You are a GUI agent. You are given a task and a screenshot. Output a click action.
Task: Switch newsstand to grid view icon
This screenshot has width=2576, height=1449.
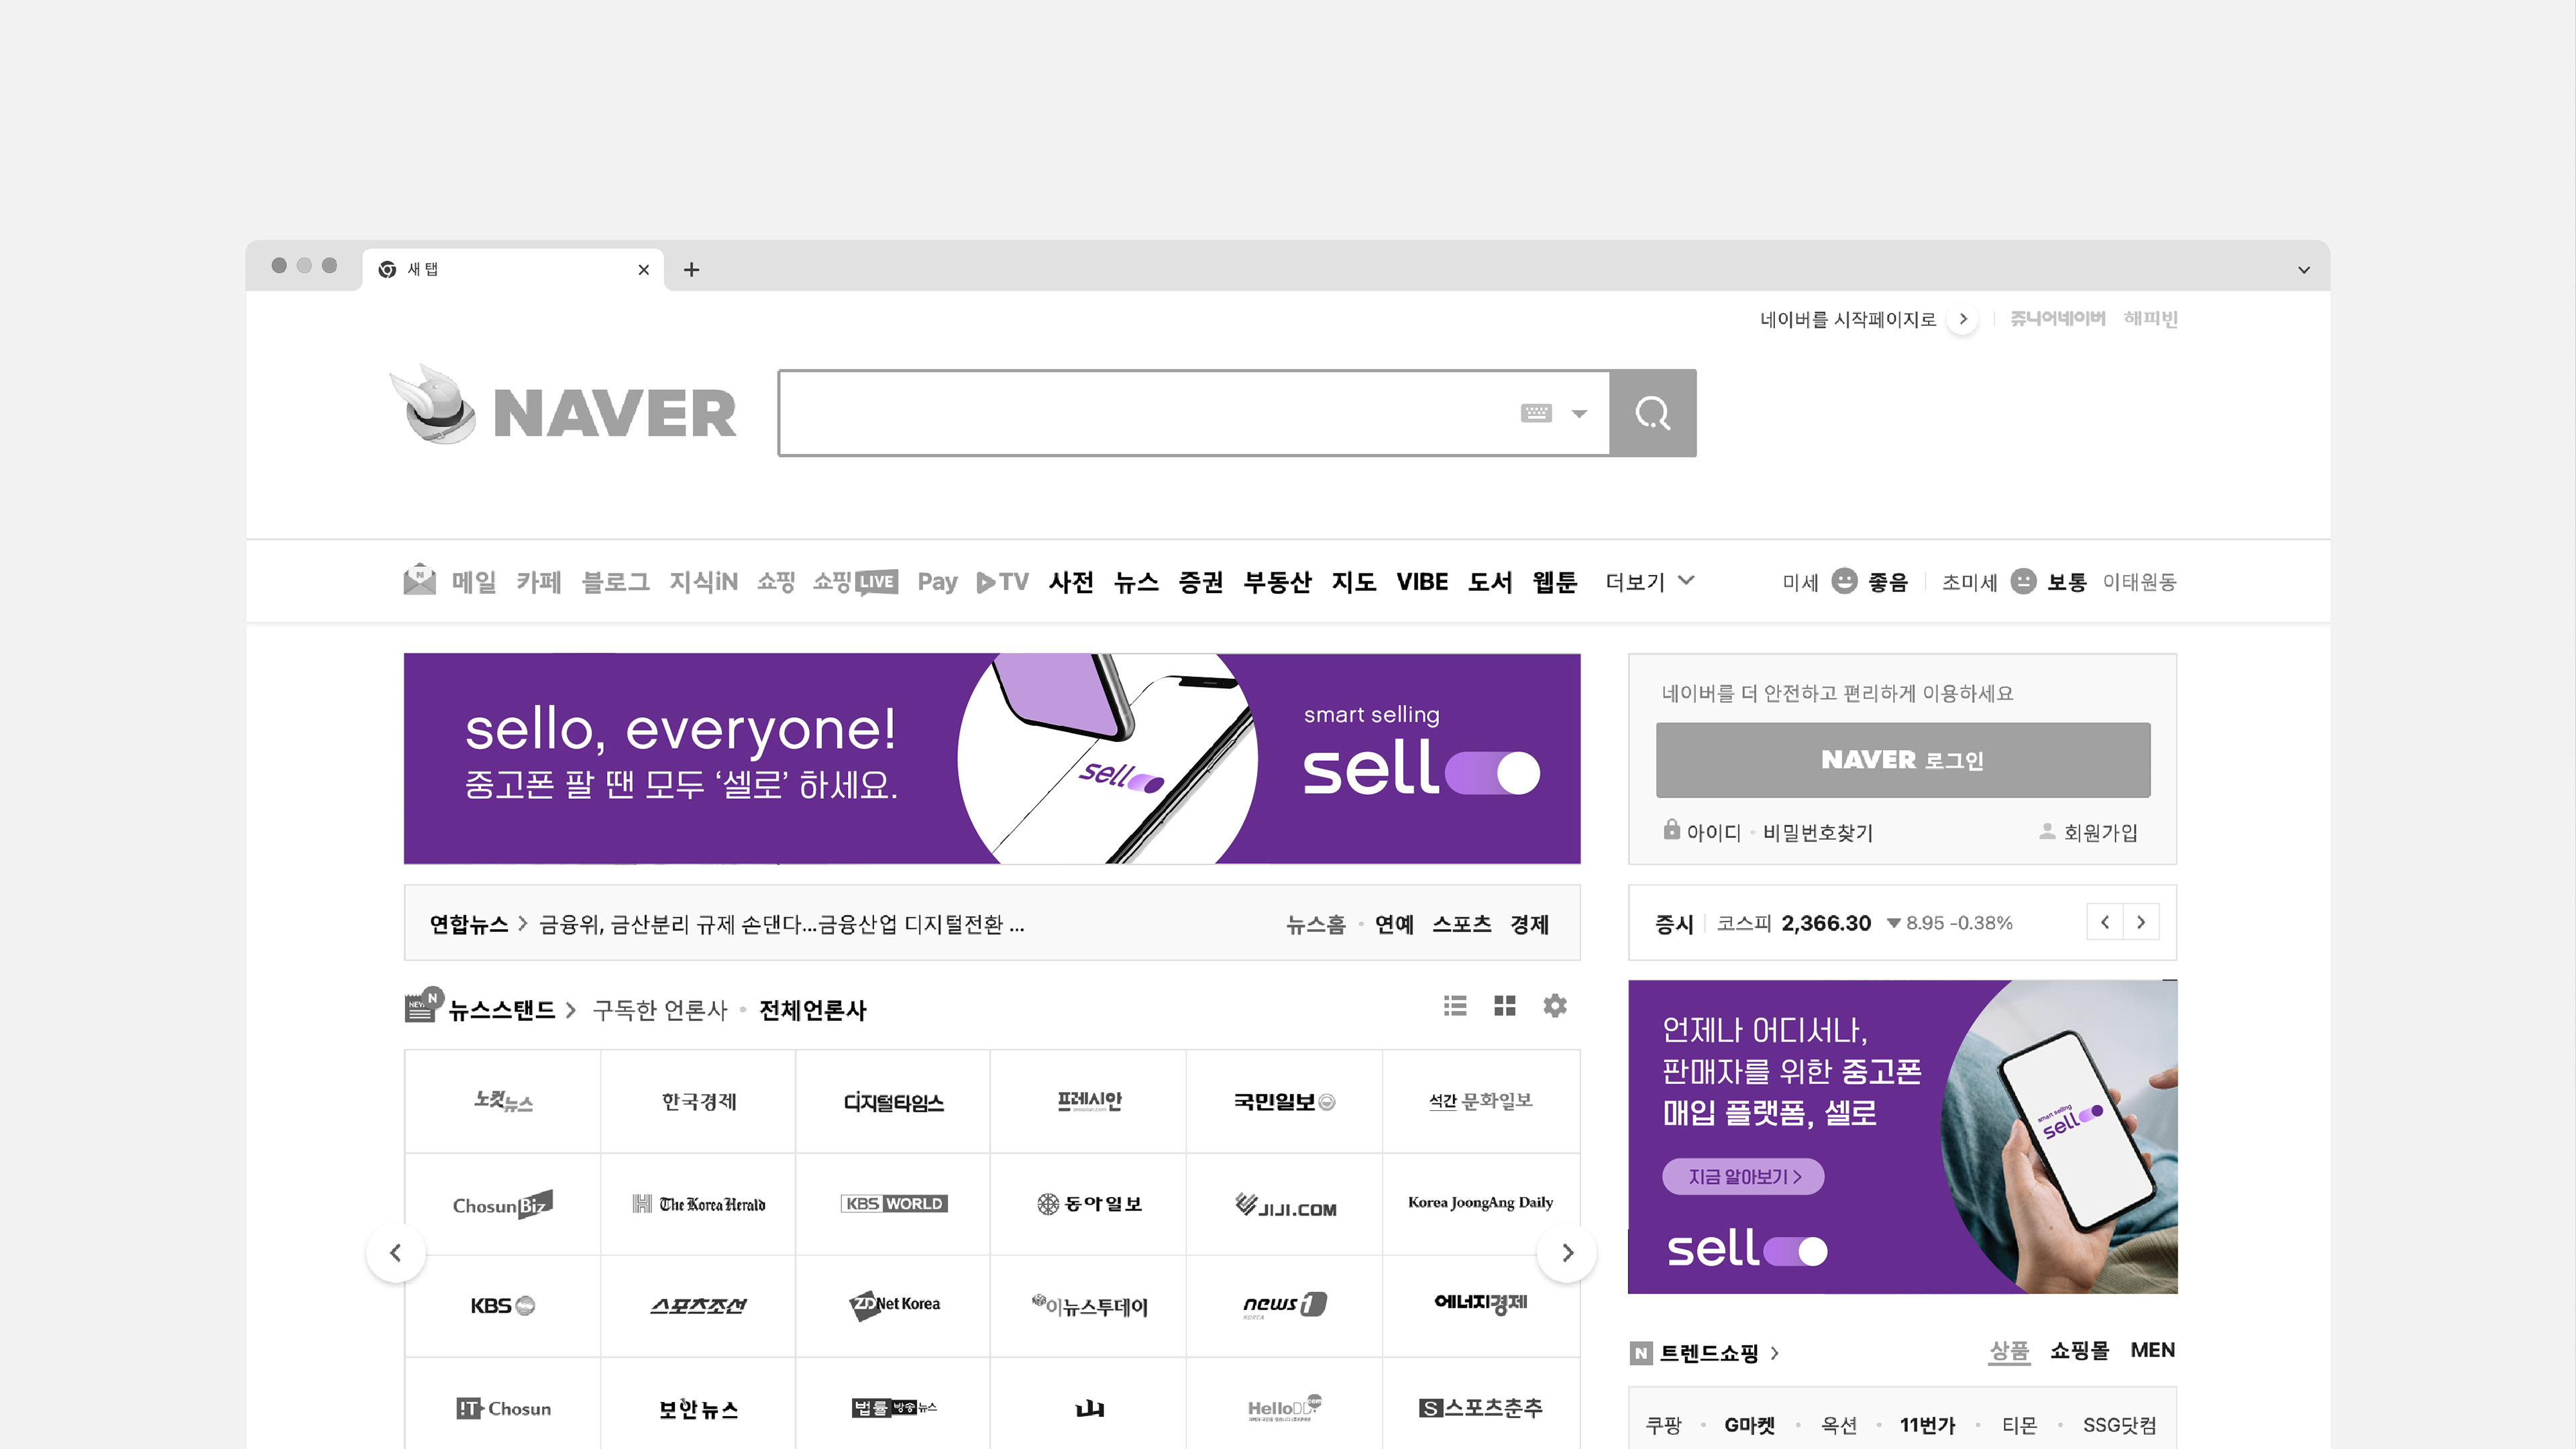[x=1505, y=1005]
